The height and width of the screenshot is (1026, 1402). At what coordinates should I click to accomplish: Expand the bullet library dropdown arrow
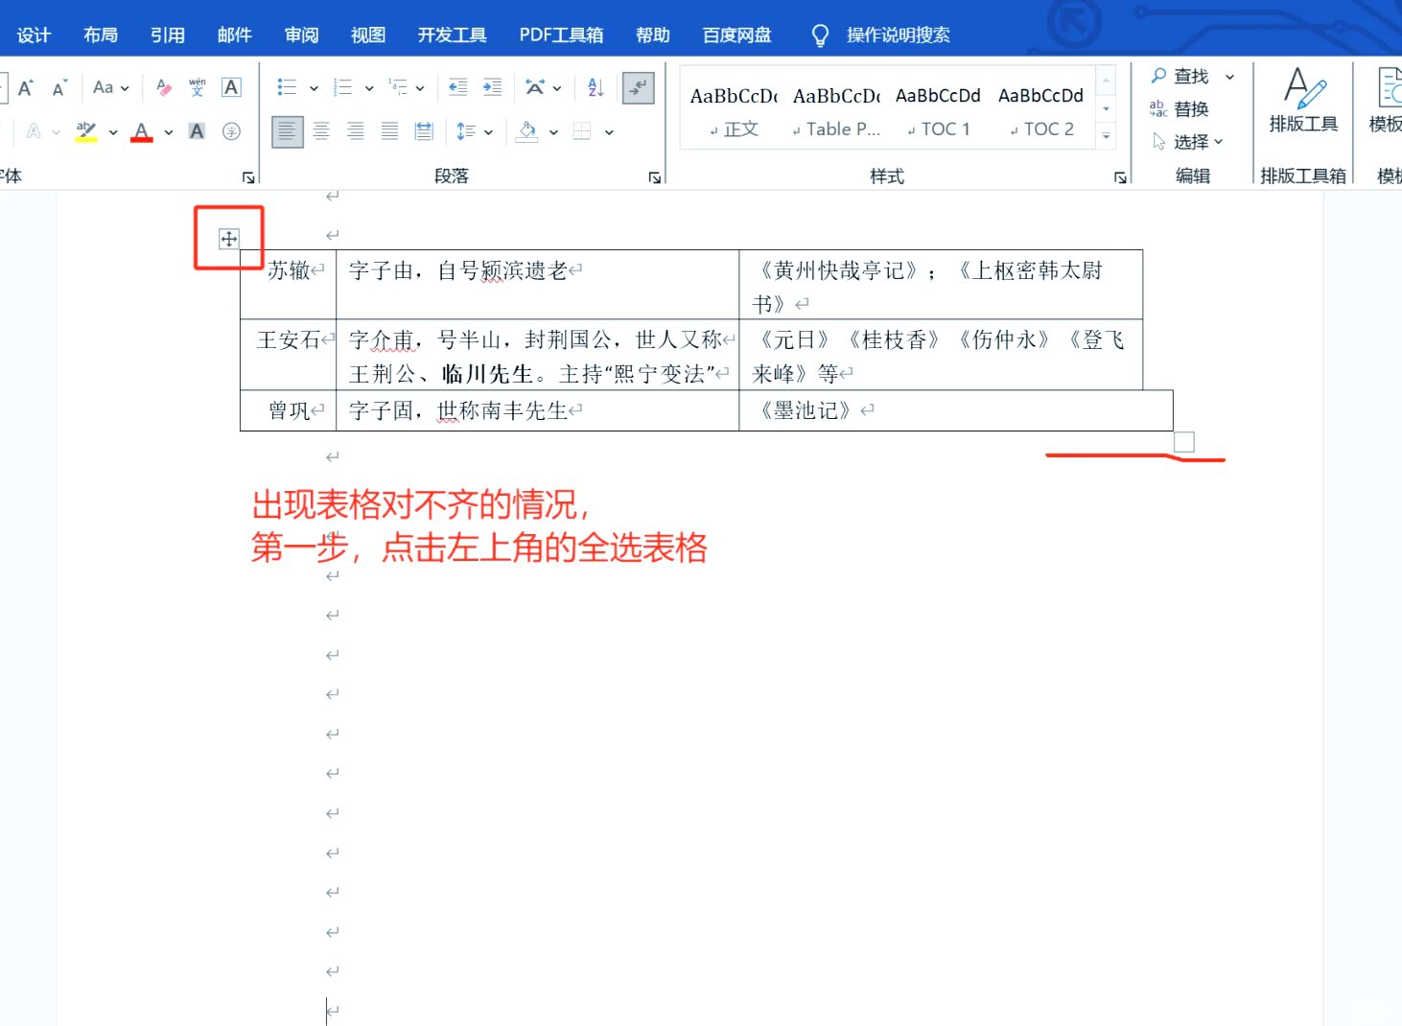click(x=314, y=88)
